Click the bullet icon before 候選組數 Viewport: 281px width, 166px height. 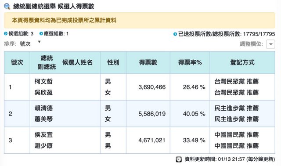[6, 33]
